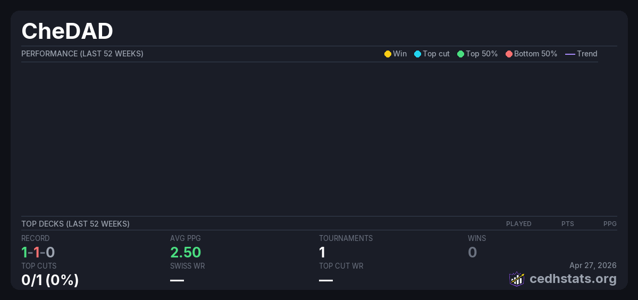Click the yellow Win legend dot
This screenshot has height=300, width=638.
(x=388, y=54)
